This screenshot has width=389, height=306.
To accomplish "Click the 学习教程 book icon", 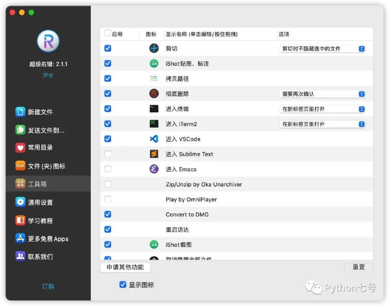I will (x=20, y=220).
